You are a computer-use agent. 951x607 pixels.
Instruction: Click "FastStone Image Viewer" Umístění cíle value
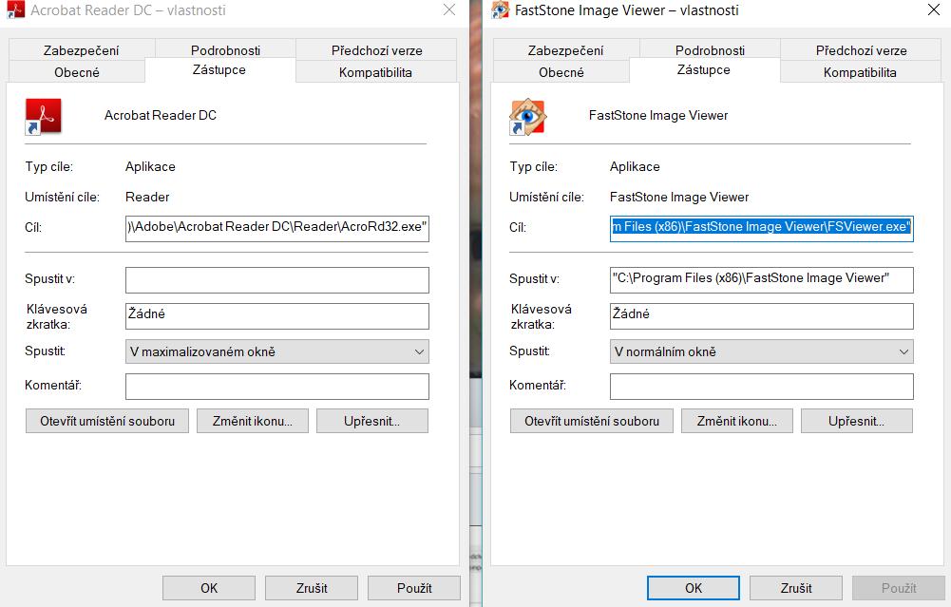point(679,197)
